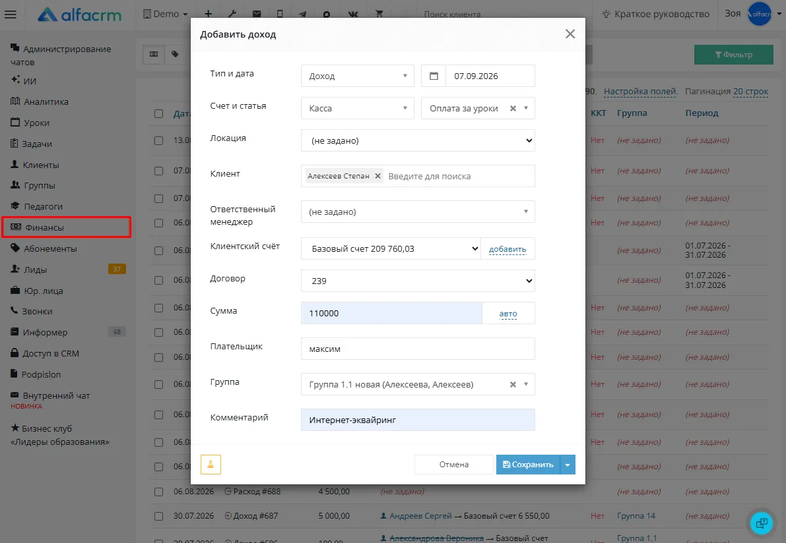Open the 'Ответственный менеджер' dropdown
This screenshot has width=786, height=543.
coord(418,212)
